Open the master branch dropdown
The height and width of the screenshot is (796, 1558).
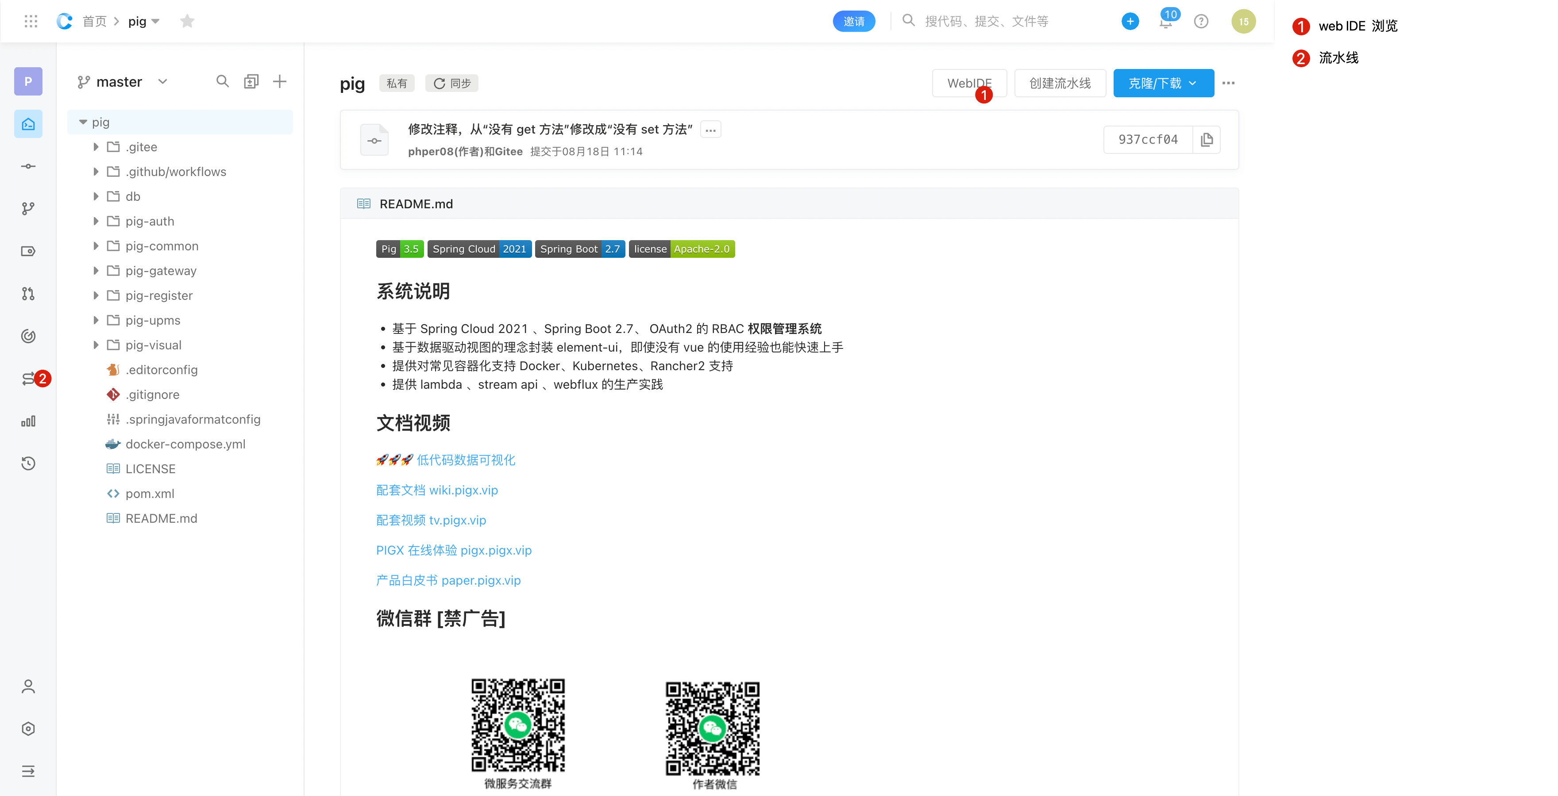(x=122, y=82)
